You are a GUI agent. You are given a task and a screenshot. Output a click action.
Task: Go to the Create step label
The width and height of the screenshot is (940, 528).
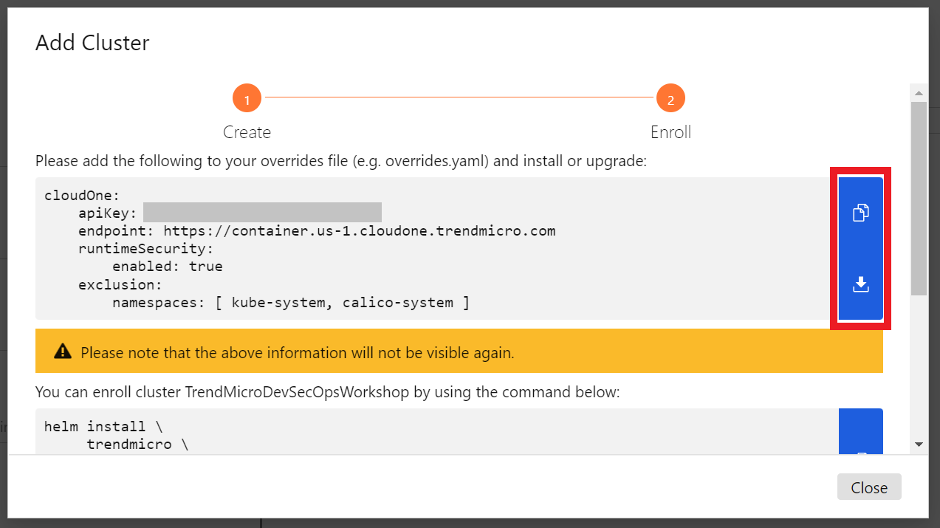(x=247, y=132)
